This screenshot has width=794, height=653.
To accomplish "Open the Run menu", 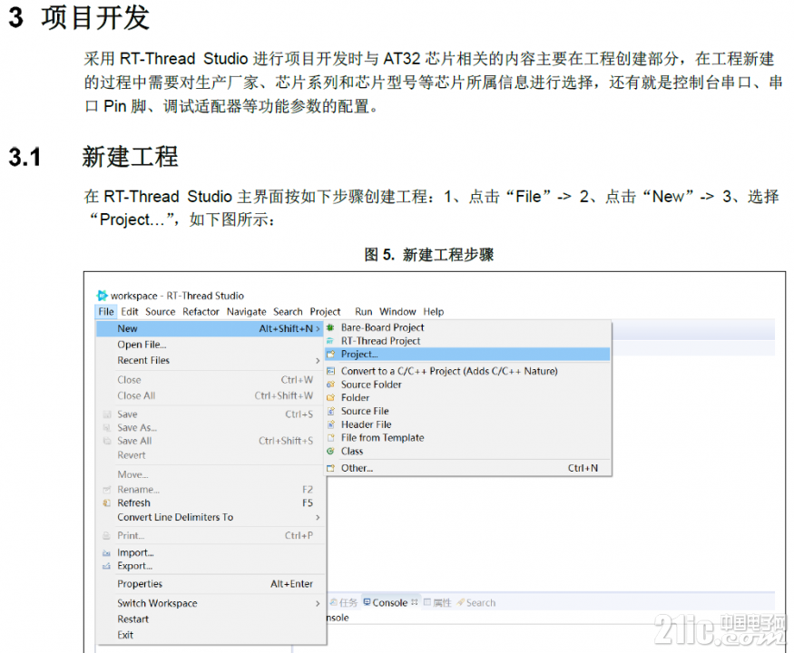I will click(364, 312).
